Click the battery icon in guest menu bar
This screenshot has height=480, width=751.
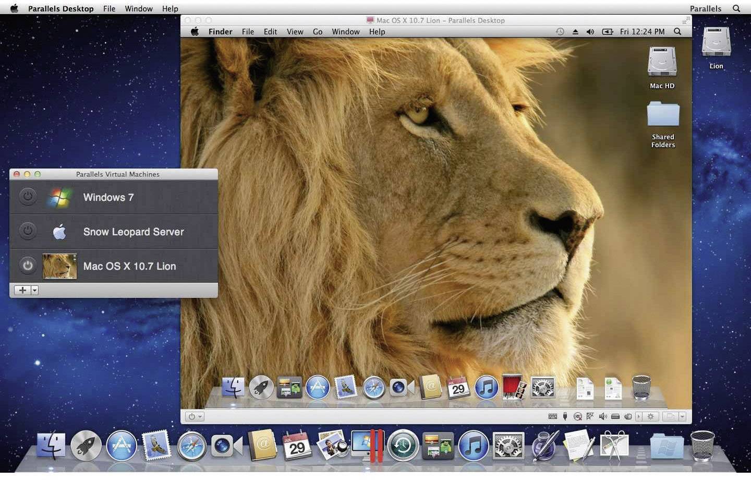click(x=608, y=31)
